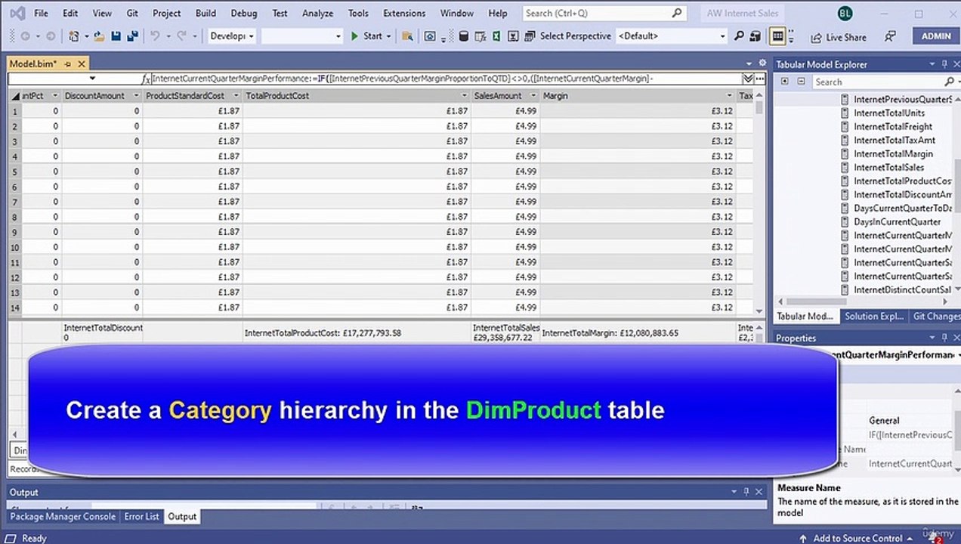Switch to Package Manager Console tab
Image resolution: width=961 pixels, height=544 pixels.
coord(63,517)
